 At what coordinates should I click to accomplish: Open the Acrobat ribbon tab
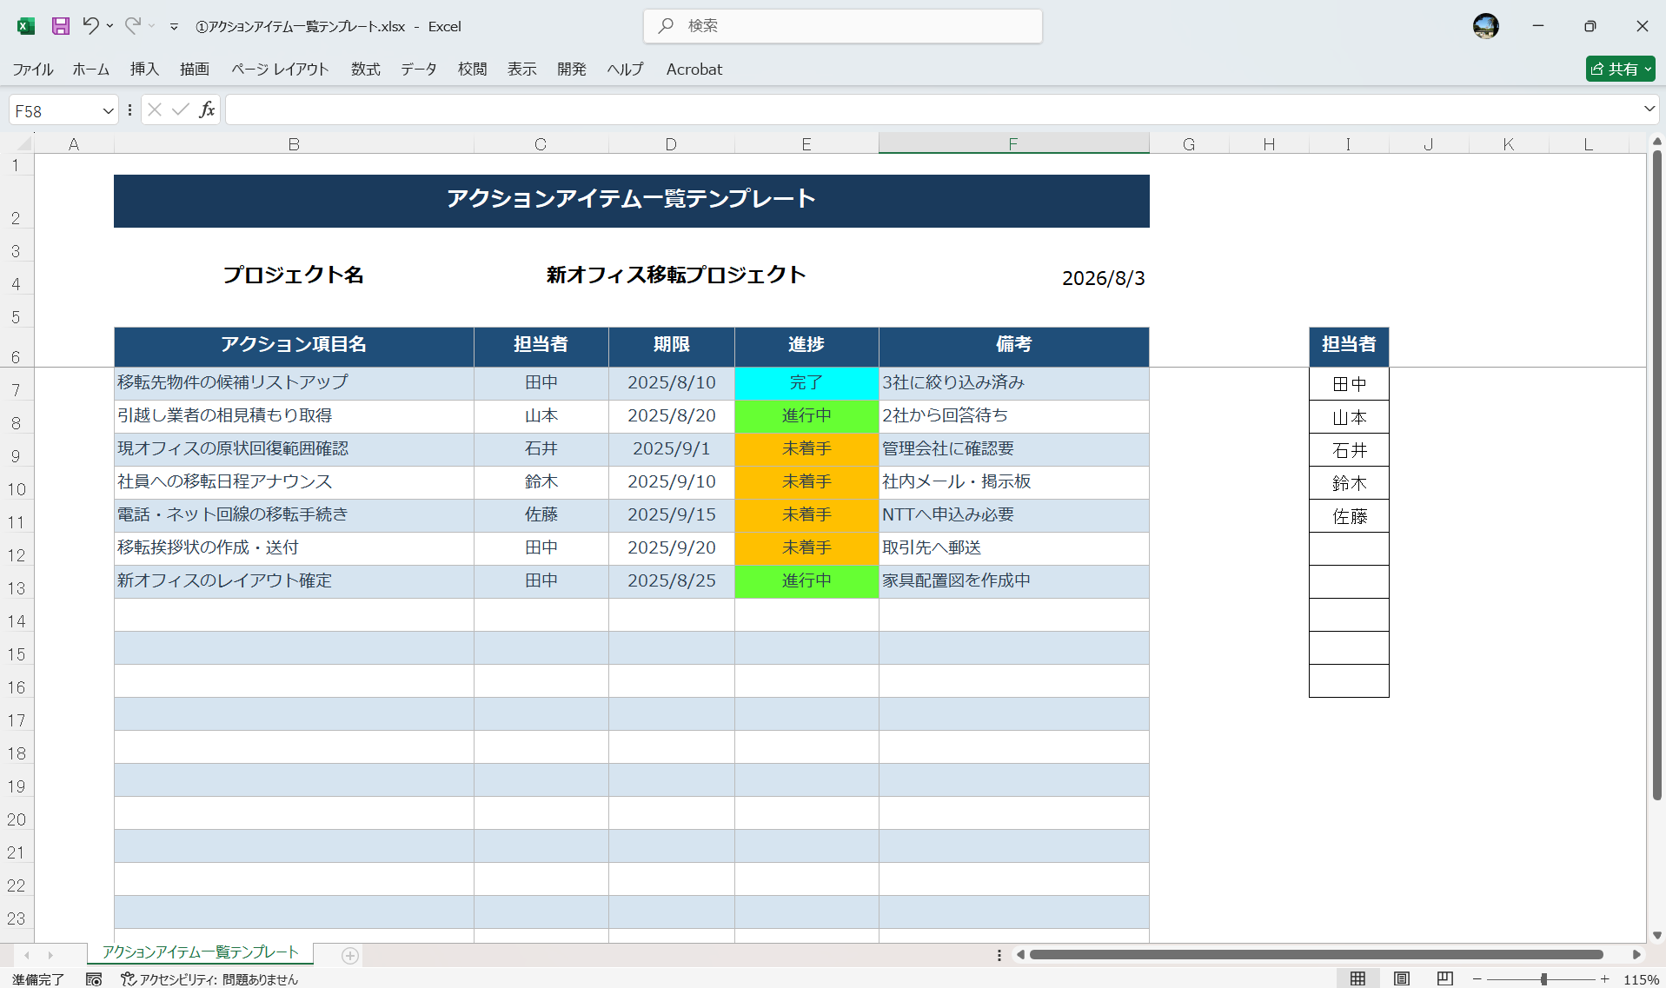click(x=694, y=70)
